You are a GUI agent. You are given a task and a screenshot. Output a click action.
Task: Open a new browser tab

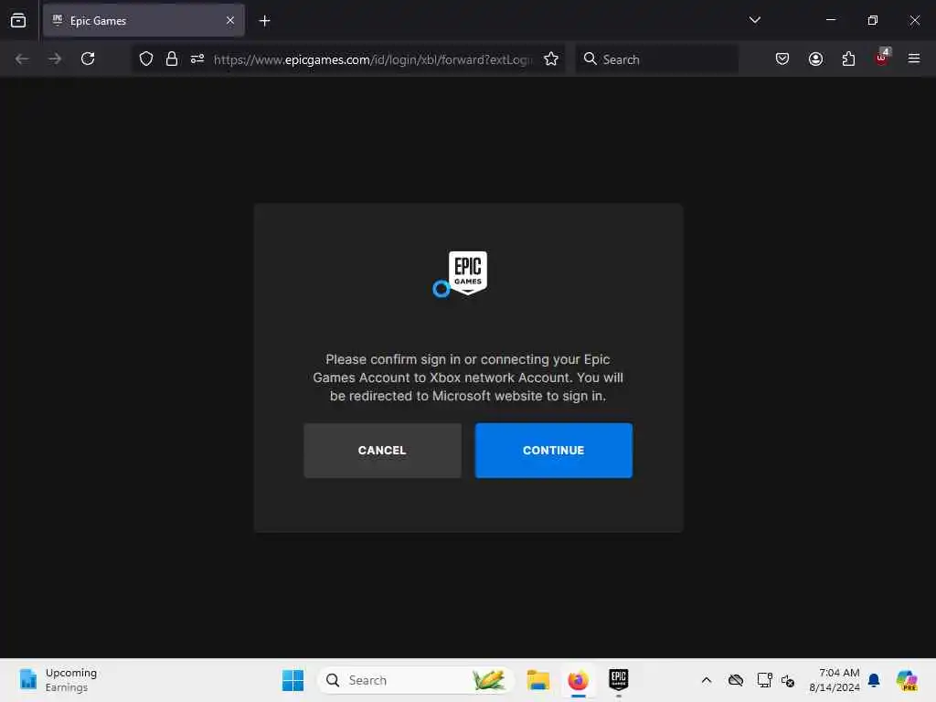pos(264,21)
